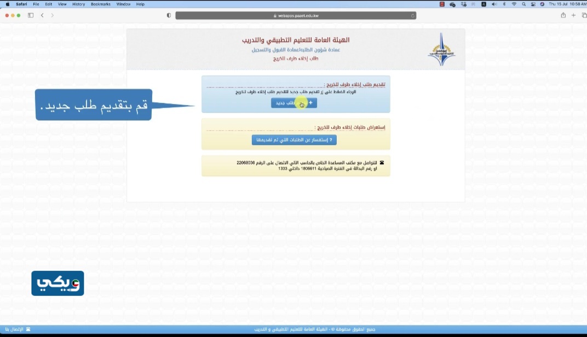Open the File menu
The image size is (587, 337).
36,4
